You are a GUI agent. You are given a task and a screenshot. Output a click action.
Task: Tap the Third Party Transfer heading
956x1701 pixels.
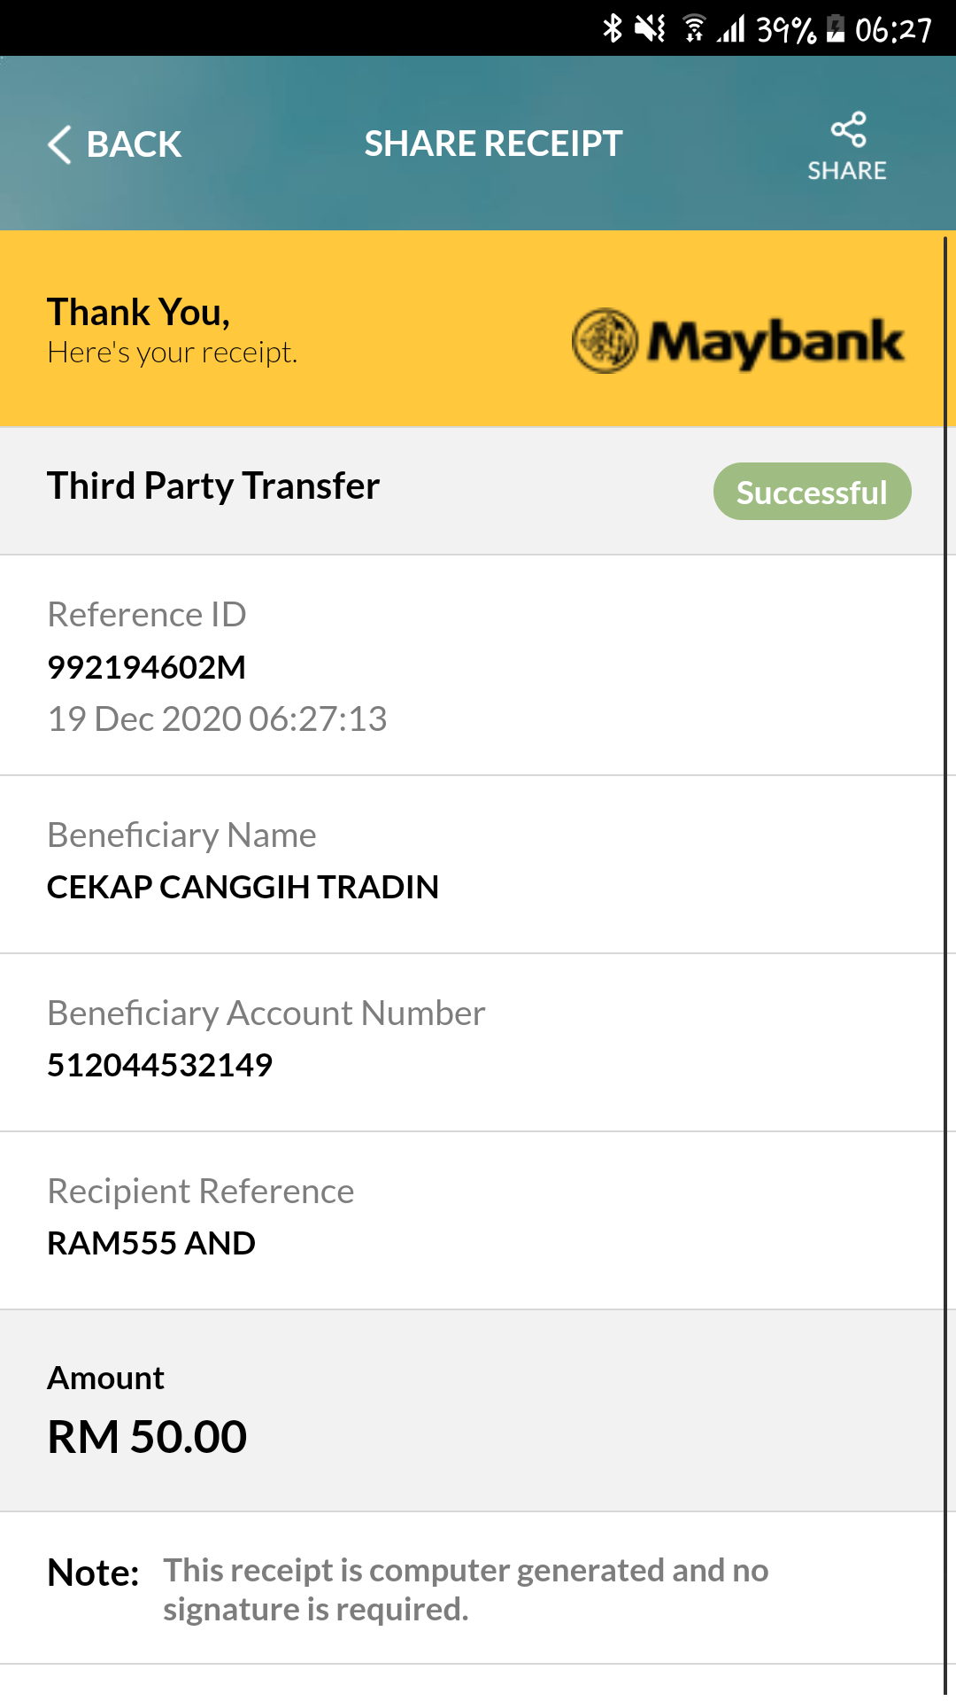(x=213, y=486)
